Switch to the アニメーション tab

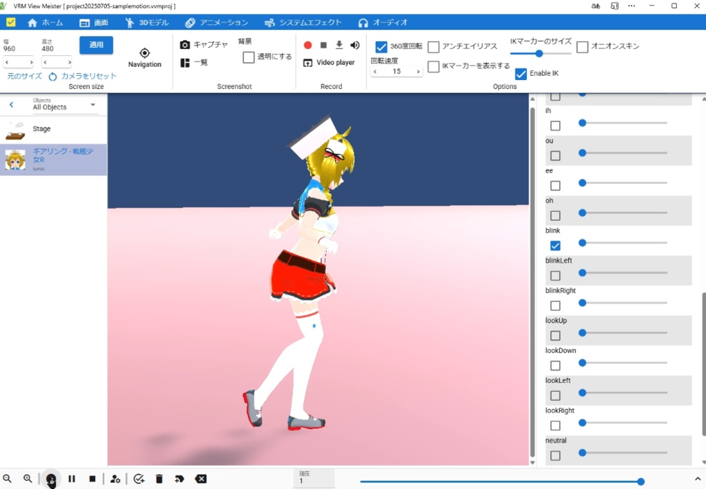click(x=216, y=23)
